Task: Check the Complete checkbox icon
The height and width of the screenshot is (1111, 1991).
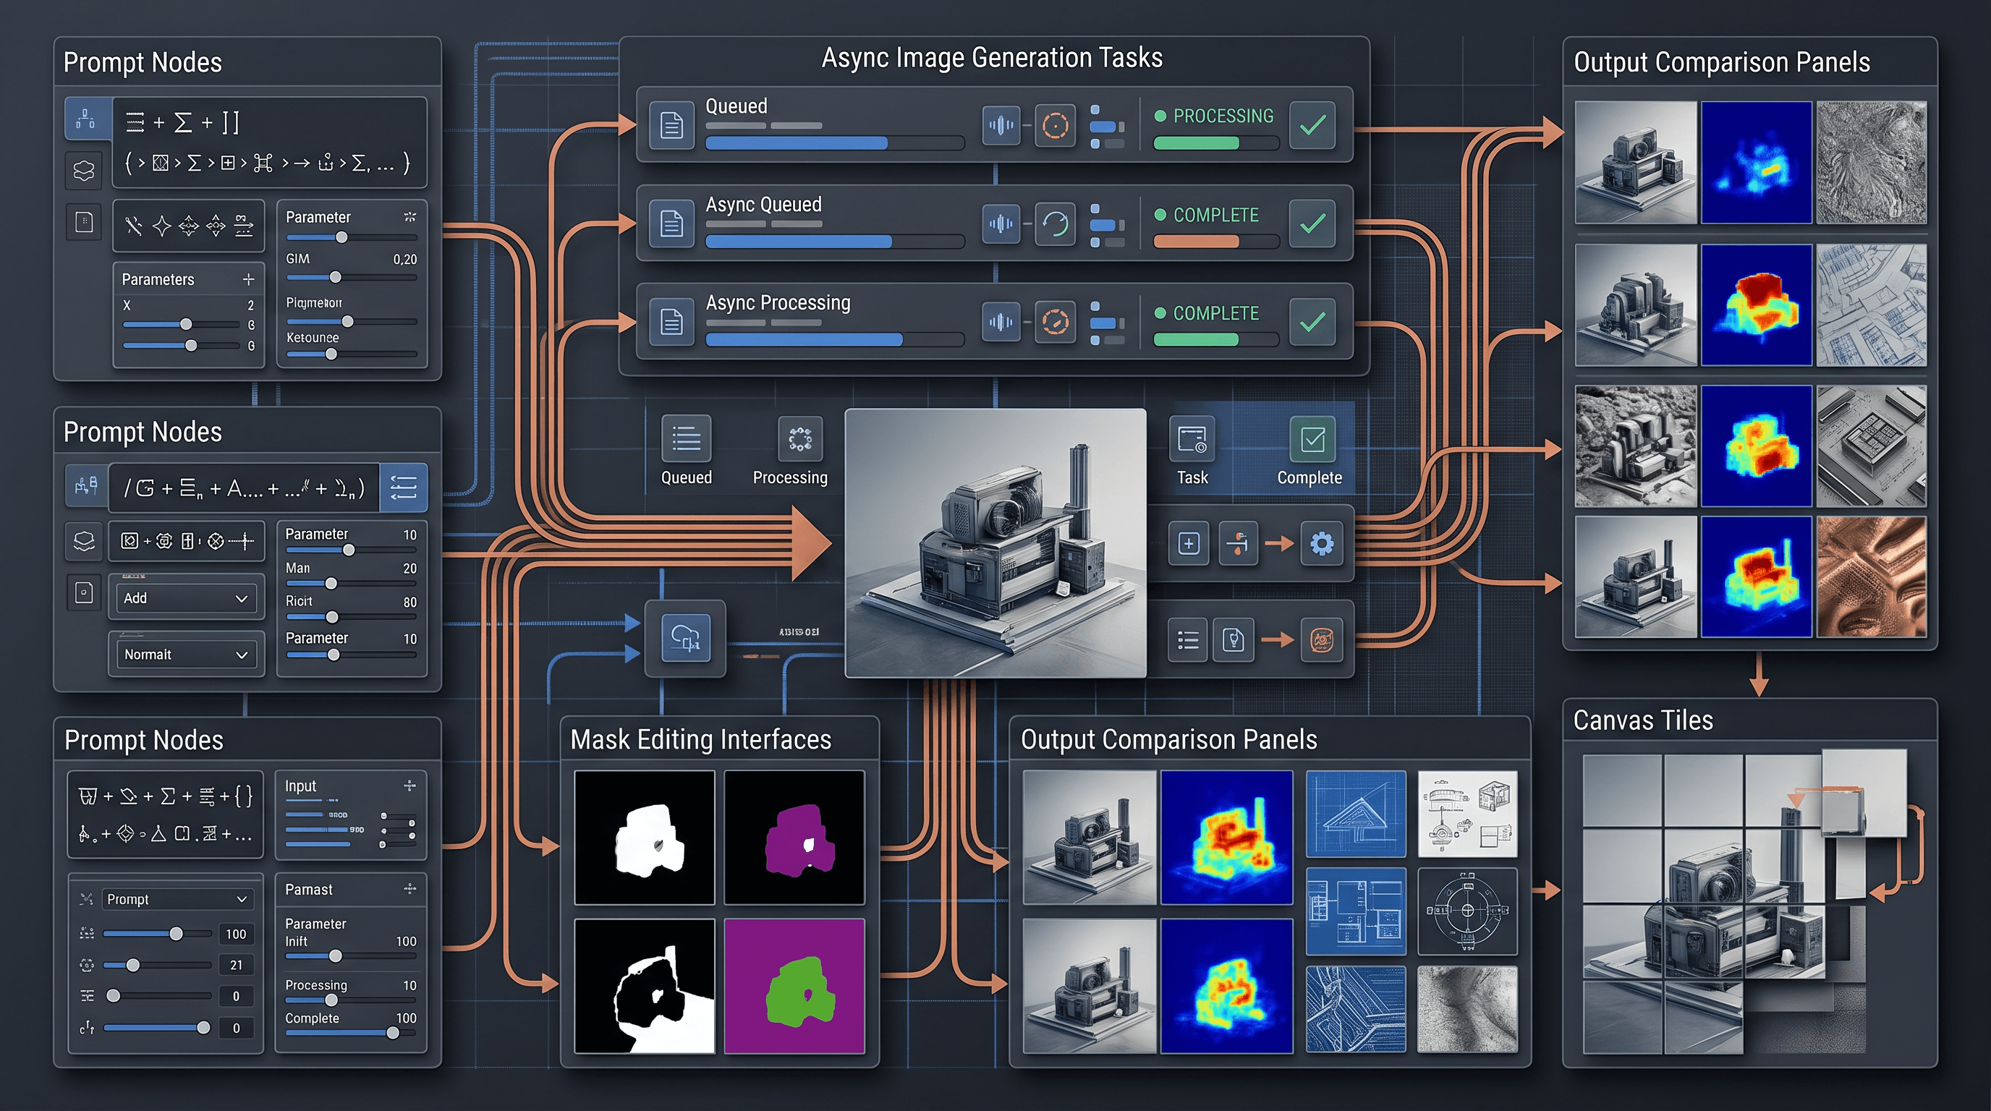Action: [1312, 439]
